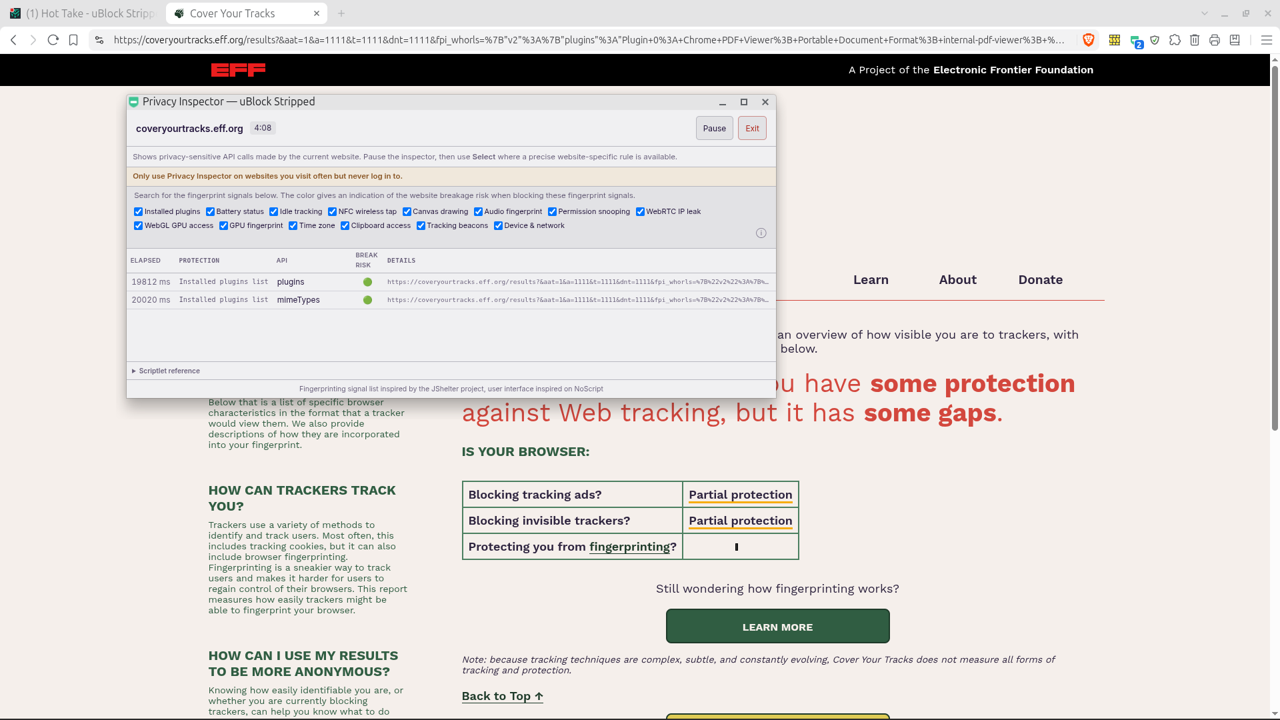The width and height of the screenshot is (1280, 720).
Task: Open the Donate menu item
Action: pyautogui.click(x=1040, y=280)
